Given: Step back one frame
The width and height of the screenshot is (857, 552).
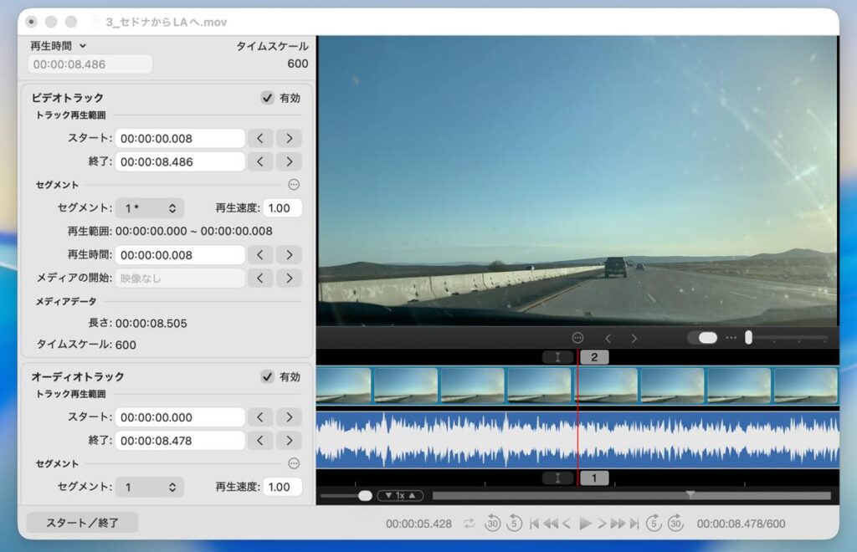Looking at the screenshot, I should click(x=567, y=524).
